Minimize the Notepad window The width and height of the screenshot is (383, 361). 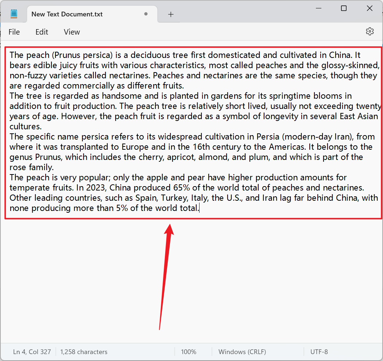click(318, 8)
